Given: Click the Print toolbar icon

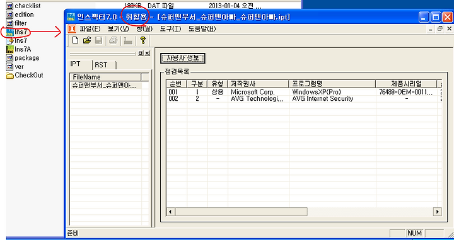Looking at the screenshot, I should pos(113,40).
